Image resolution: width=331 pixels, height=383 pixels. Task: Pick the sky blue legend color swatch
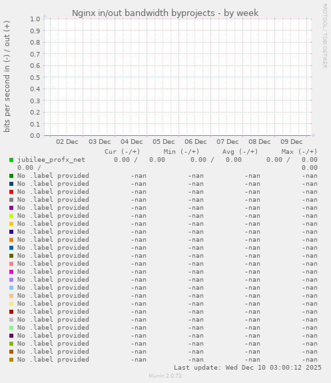point(11,288)
